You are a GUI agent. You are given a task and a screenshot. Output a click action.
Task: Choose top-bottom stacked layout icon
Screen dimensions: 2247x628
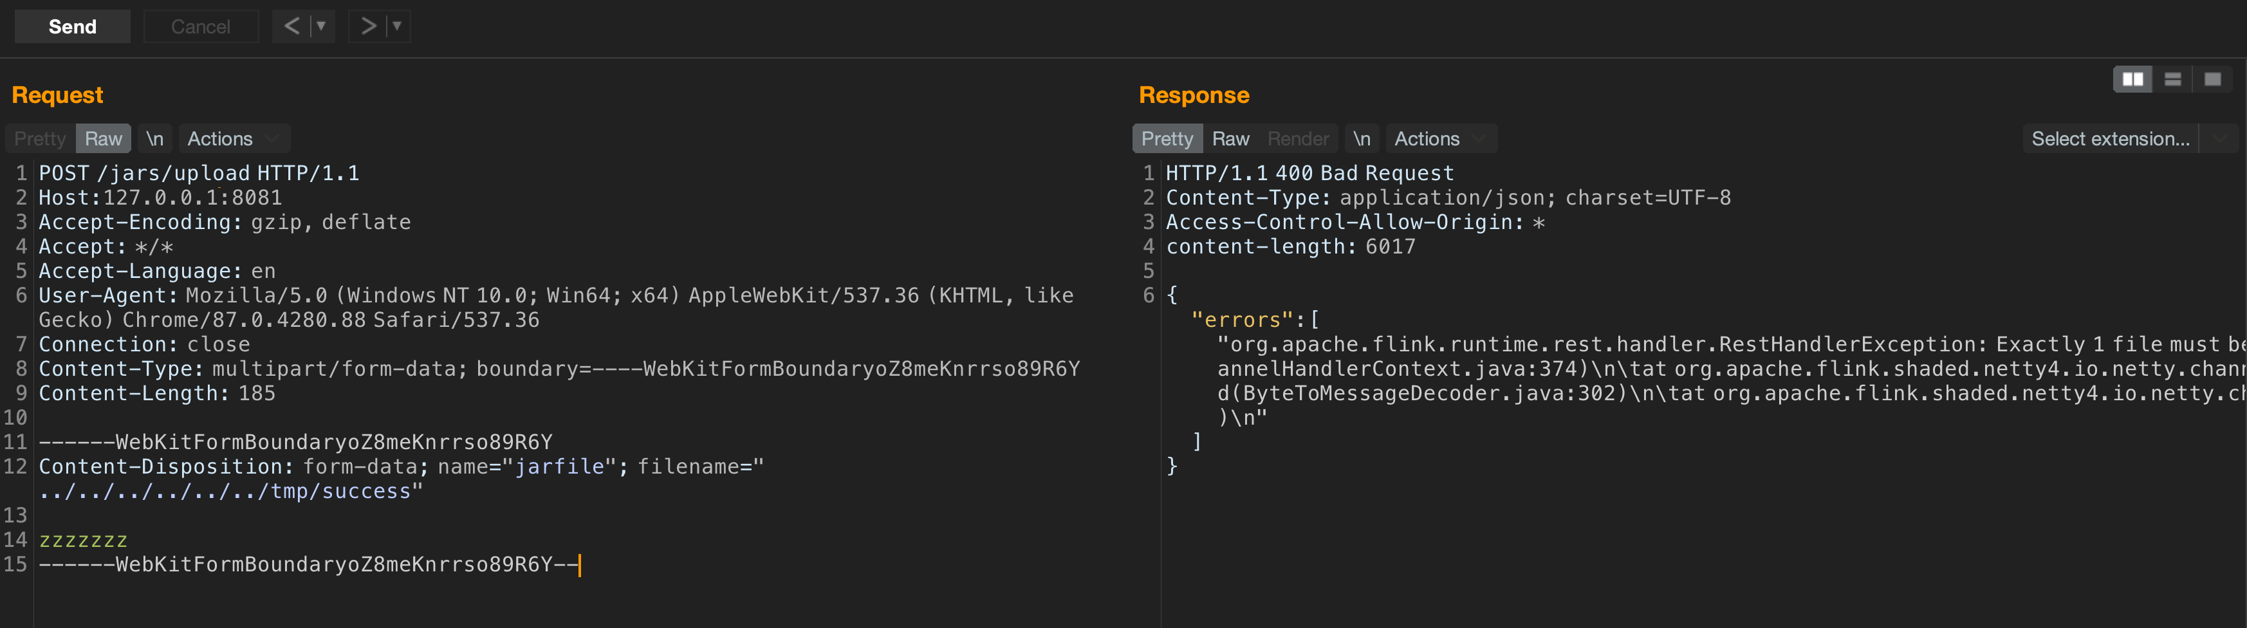tap(2173, 79)
